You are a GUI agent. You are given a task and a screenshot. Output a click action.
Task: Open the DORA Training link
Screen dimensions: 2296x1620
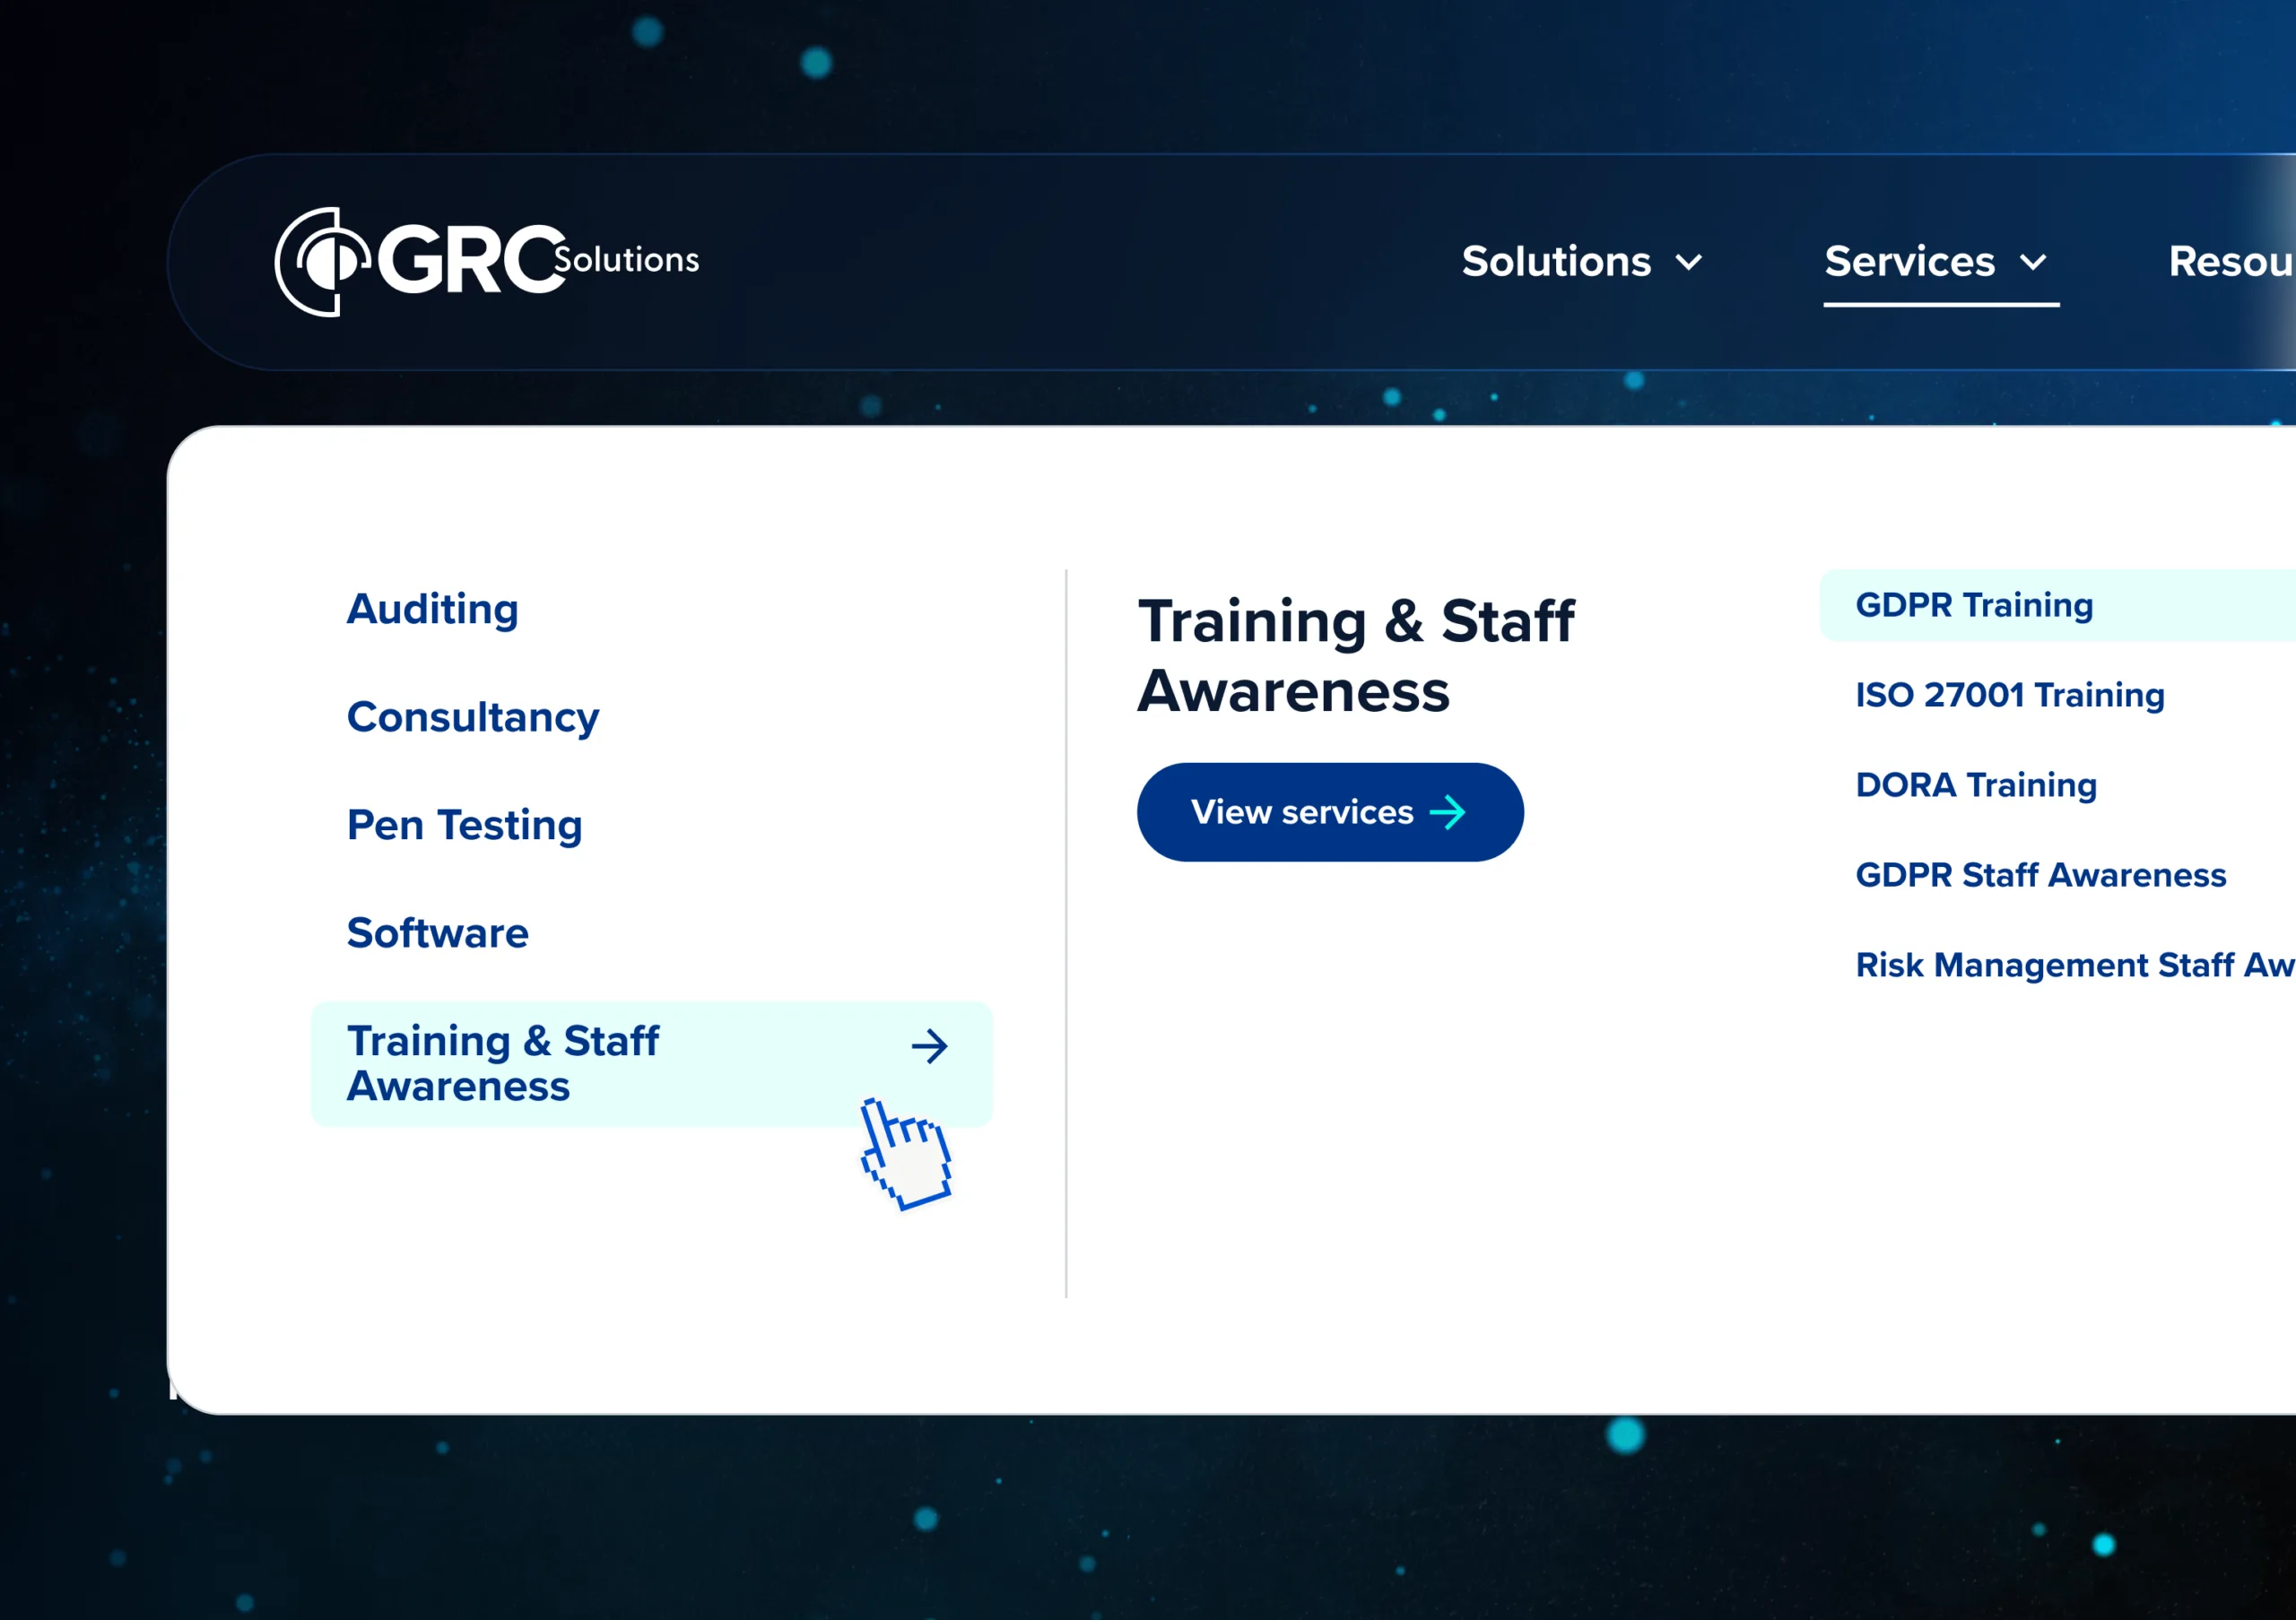tap(1976, 785)
